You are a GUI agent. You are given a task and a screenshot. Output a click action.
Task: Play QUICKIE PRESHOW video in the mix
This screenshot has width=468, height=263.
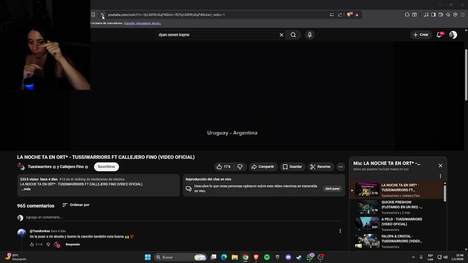397,207
